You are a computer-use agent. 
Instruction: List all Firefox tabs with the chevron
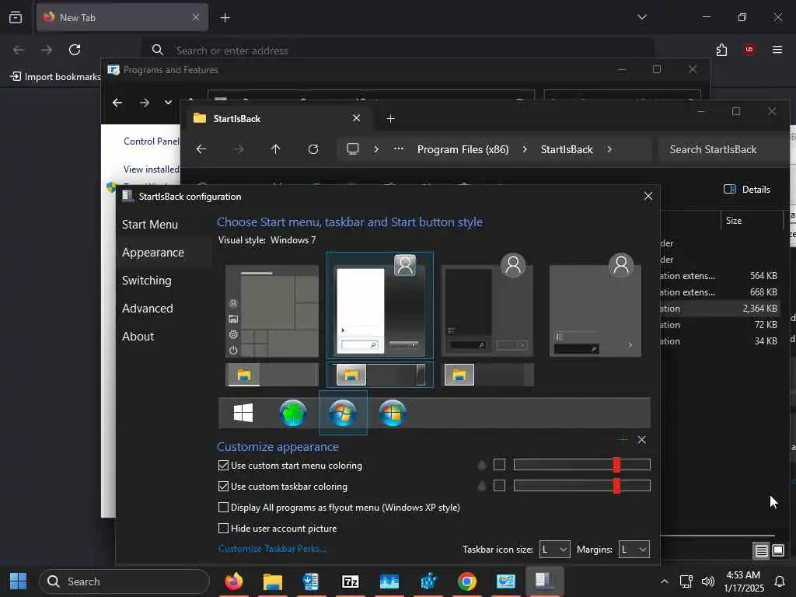pos(641,17)
